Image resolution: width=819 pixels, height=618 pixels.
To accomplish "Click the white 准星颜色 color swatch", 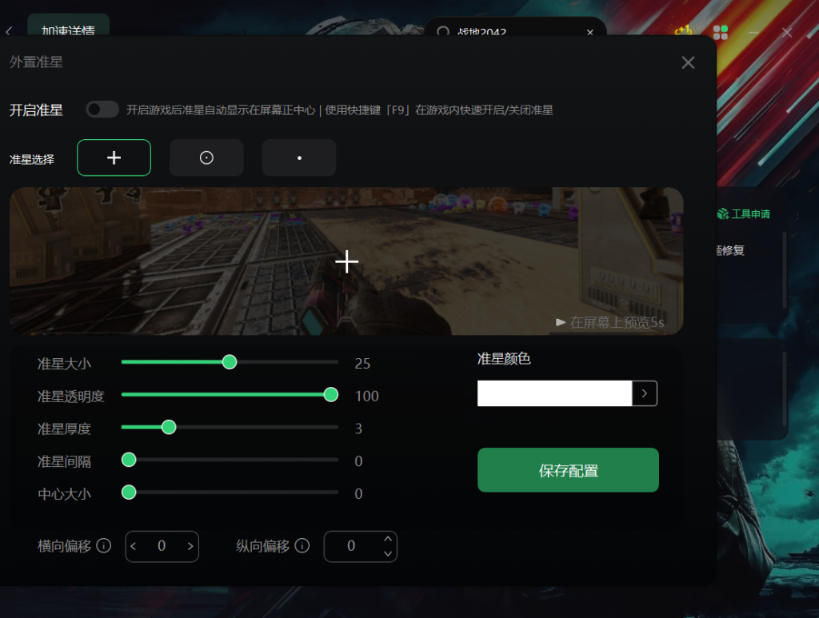I will pyautogui.click(x=554, y=393).
